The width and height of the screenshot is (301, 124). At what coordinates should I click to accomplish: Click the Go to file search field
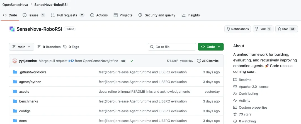coord(172,47)
